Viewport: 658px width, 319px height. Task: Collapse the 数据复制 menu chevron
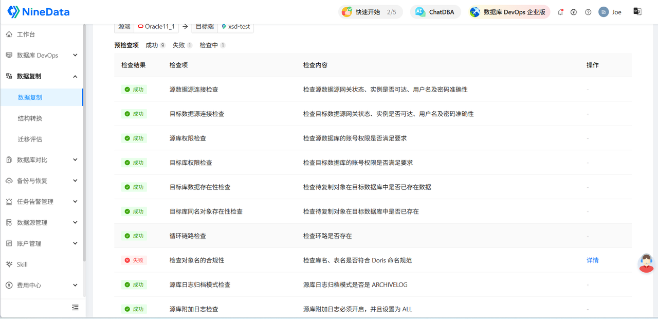click(75, 77)
